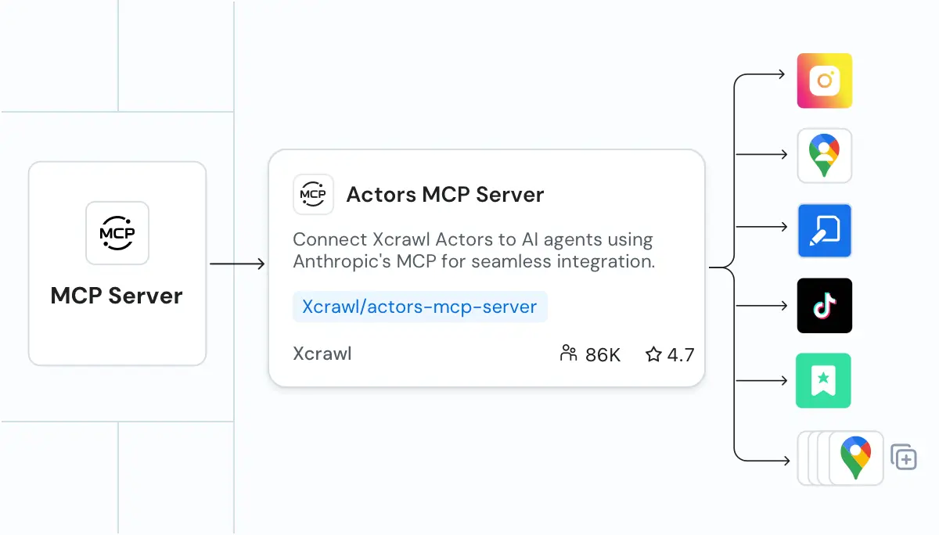Click the Xcrawl author name

pos(322,354)
